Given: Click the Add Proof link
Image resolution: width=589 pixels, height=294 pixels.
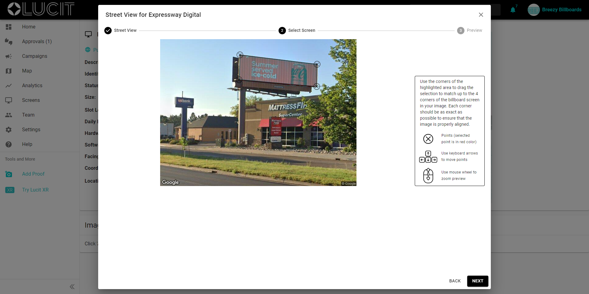Looking at the screenshot, I should (33, 174).
